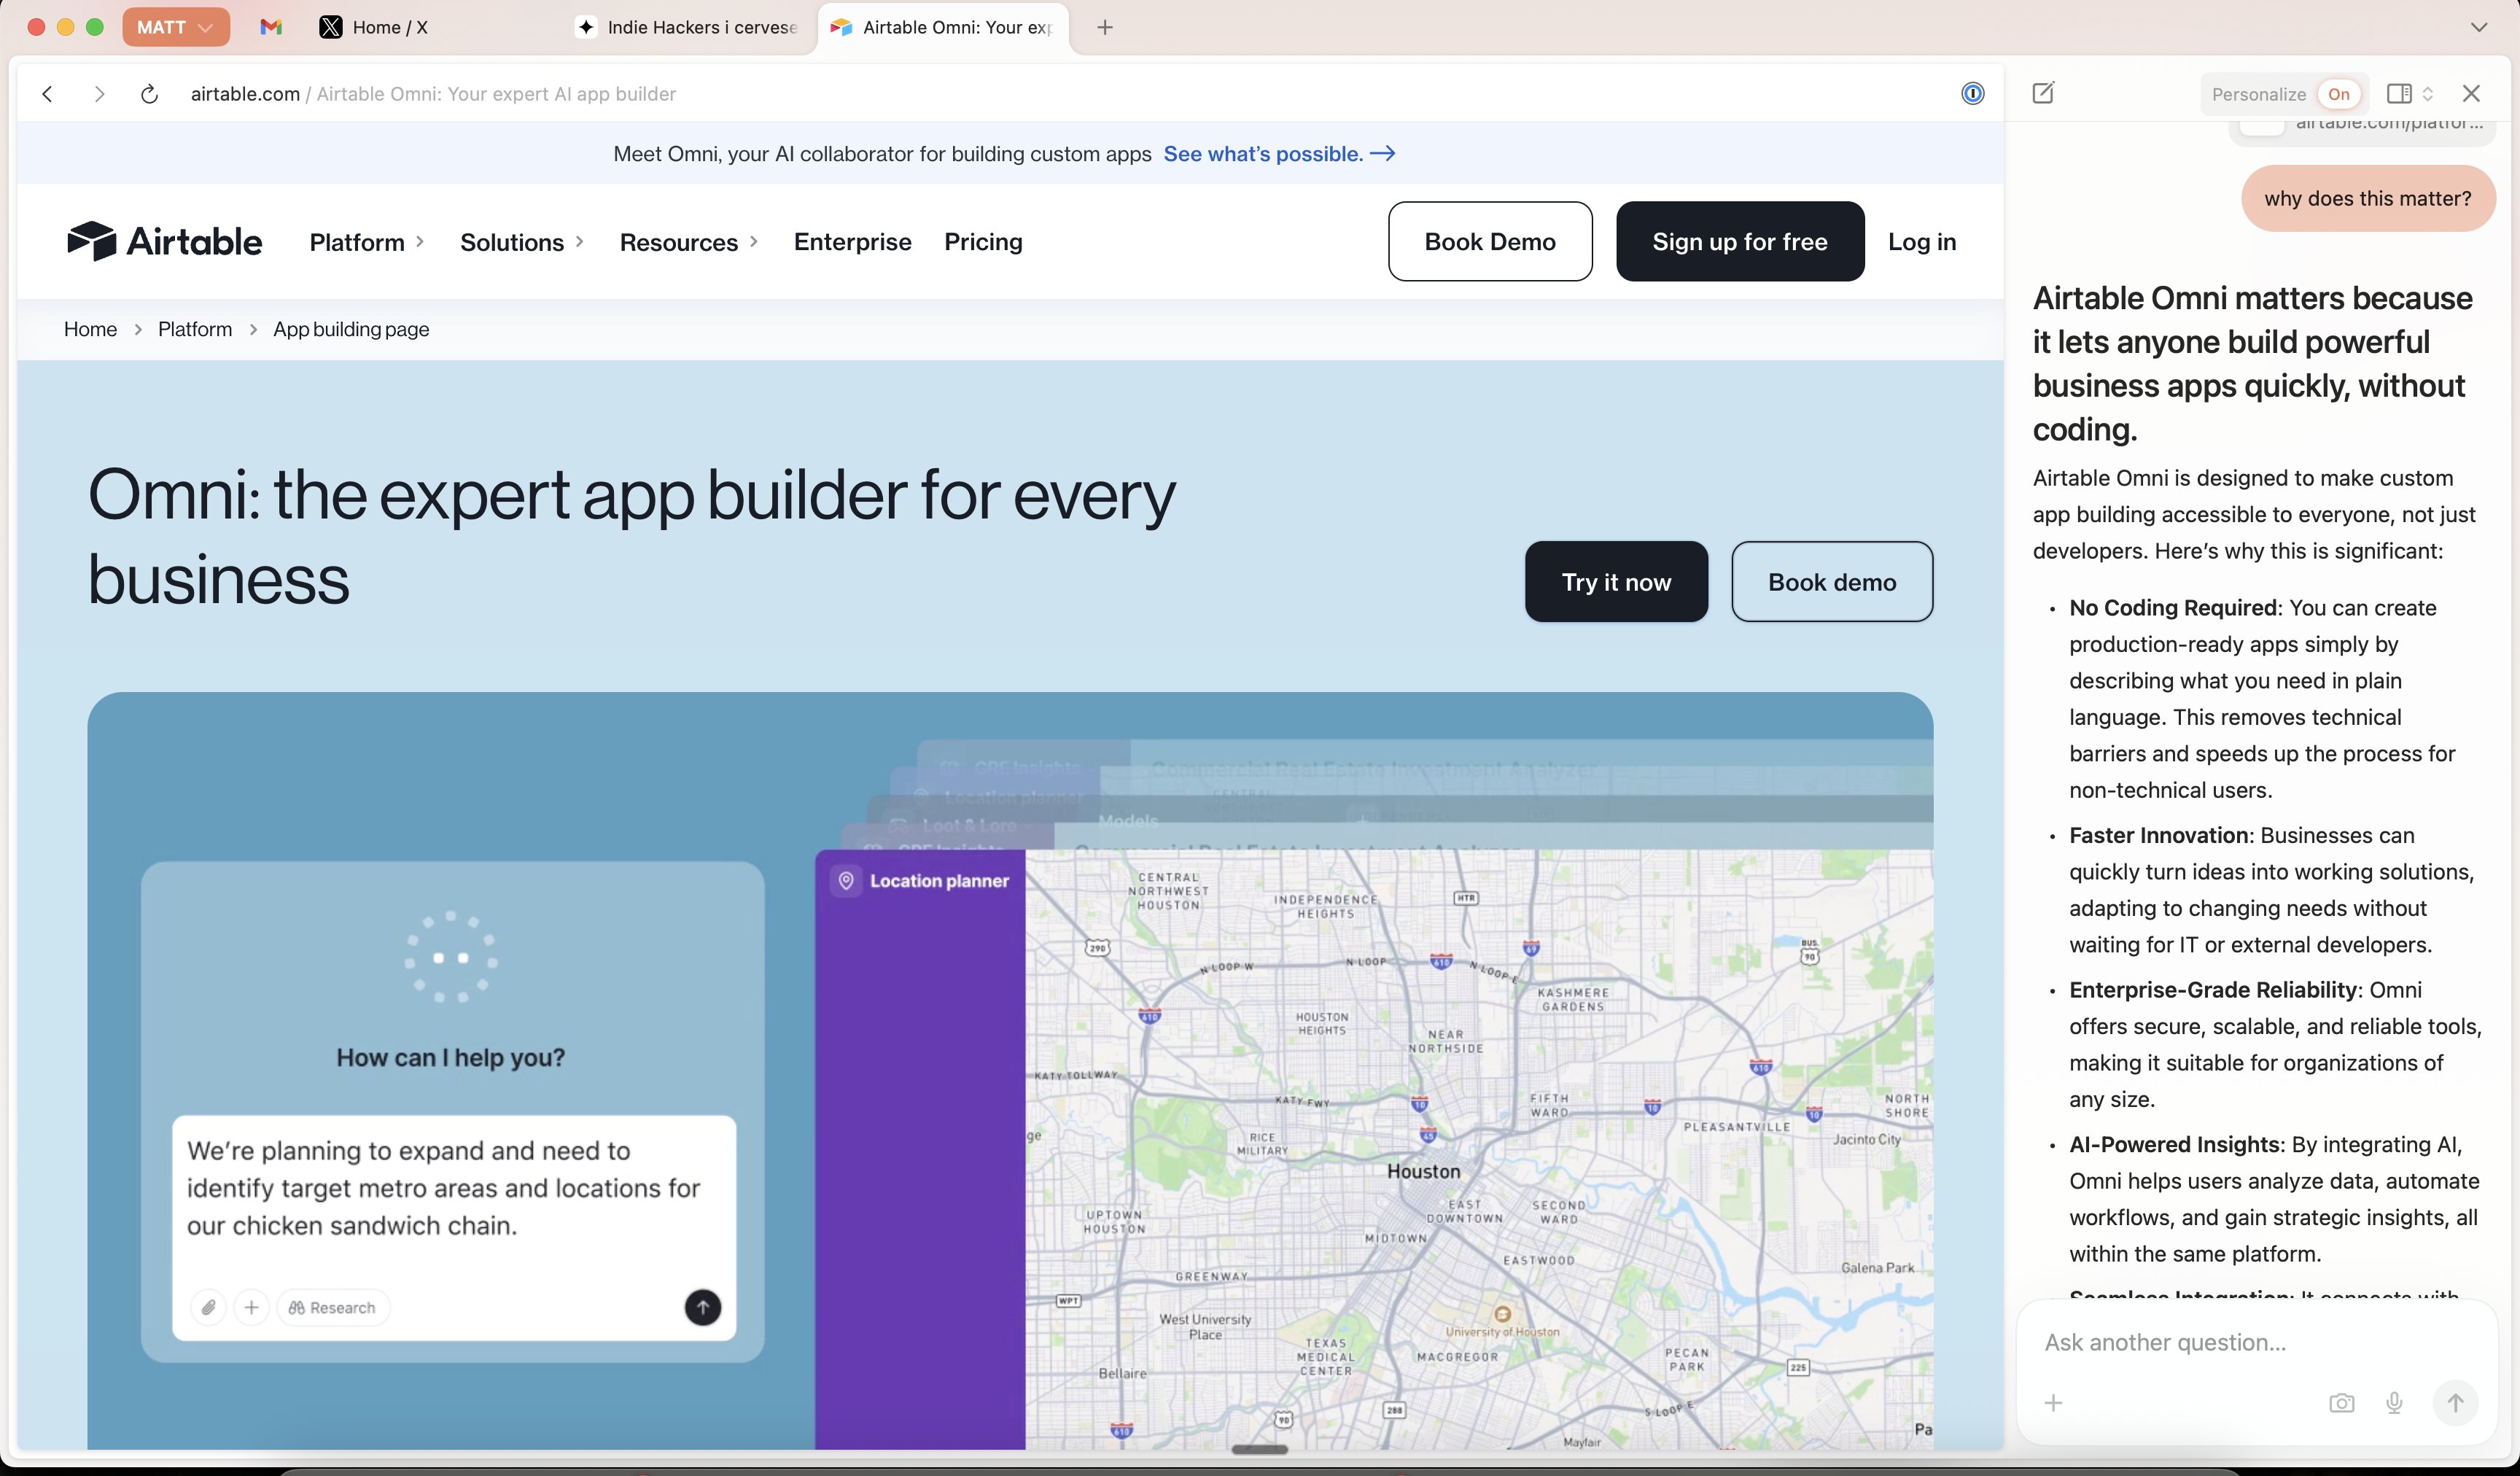Go forward with the forward arrow

tap(98, 94)
